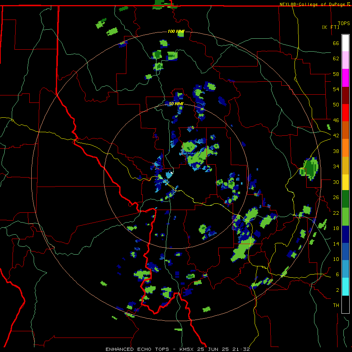Pick the light green legend swatch

(x=345, y=217)
